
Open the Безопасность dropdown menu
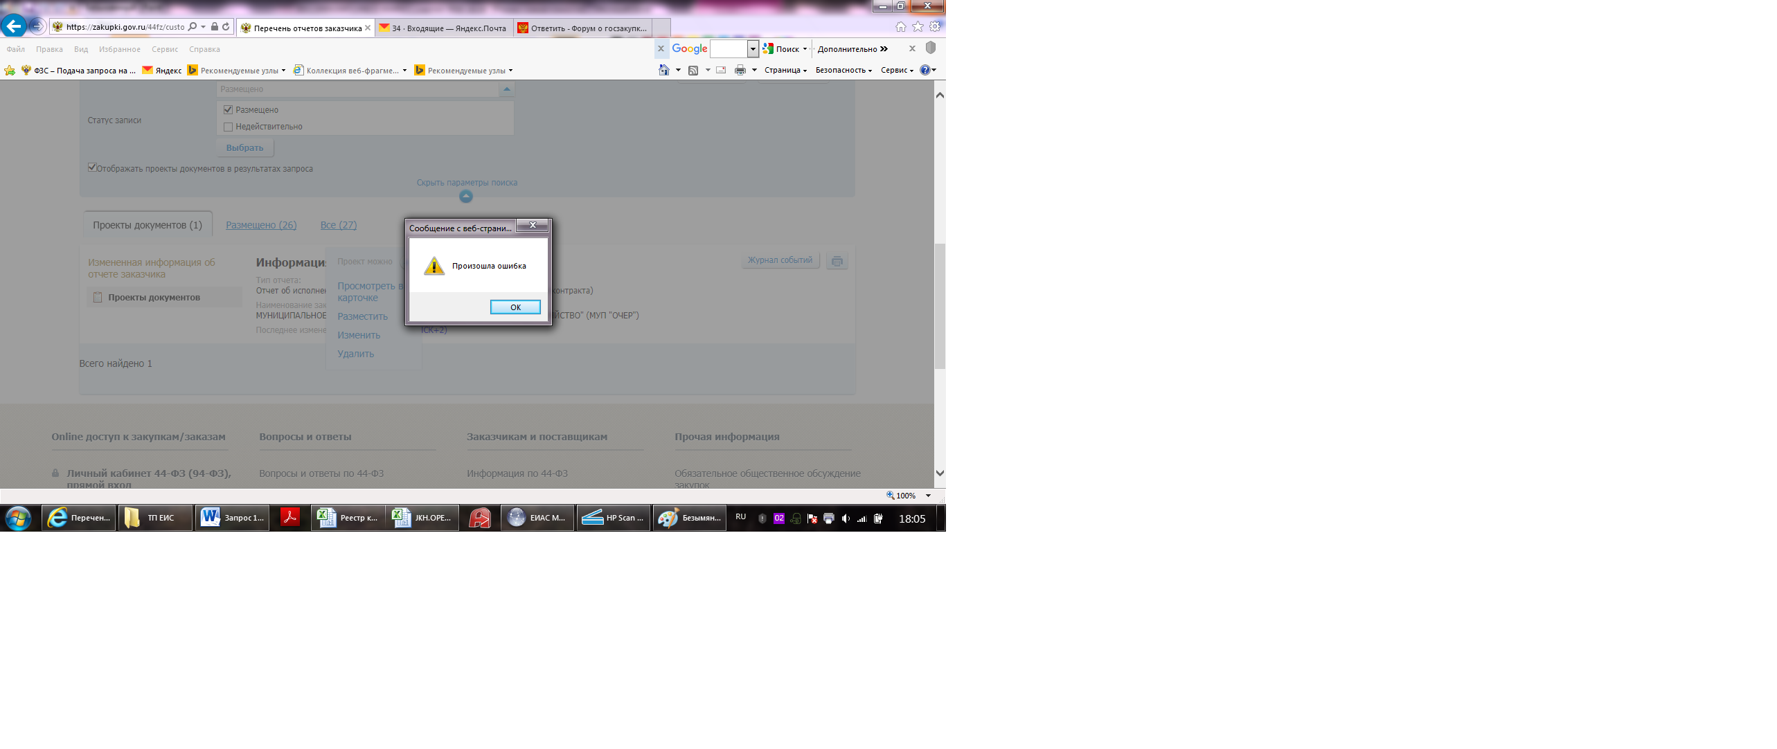click(x=843, y=70)
